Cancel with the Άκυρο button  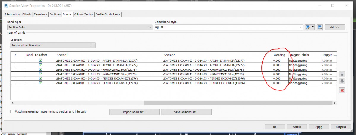tap(297, 127)
